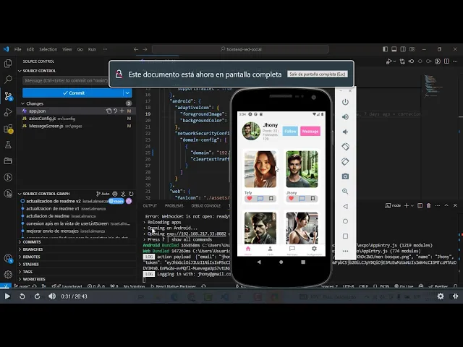This screenshot has height=347, width=463.
Task: Click emulator power button
Action: point(345,102)
